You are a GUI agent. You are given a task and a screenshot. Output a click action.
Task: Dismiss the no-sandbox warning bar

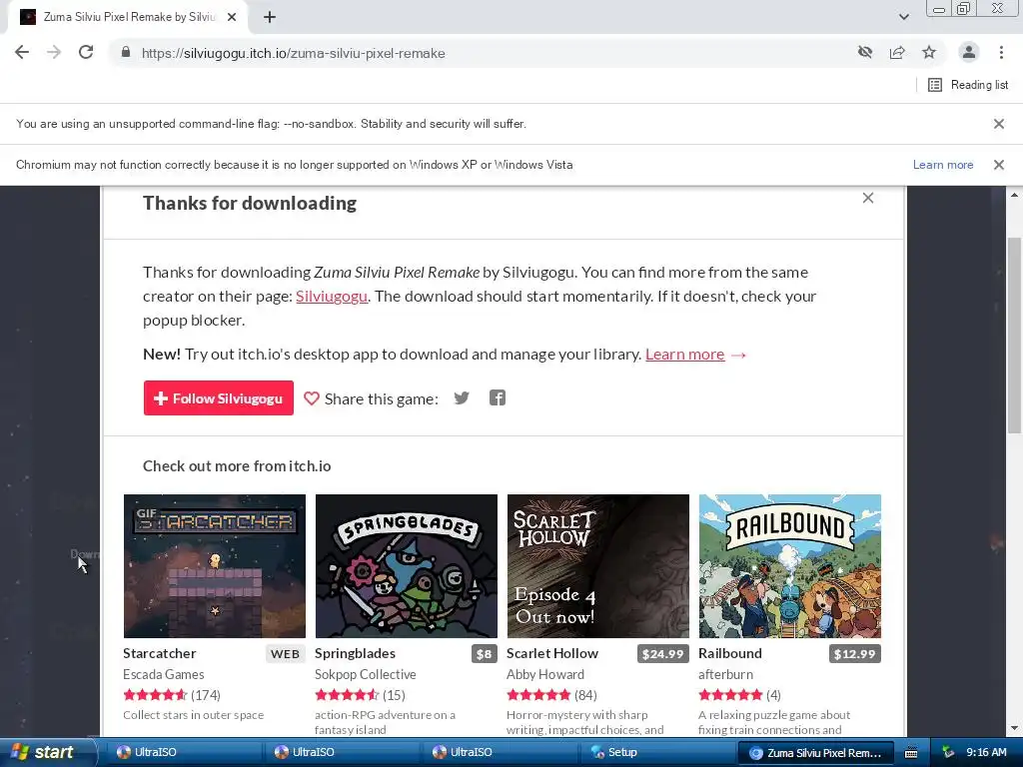coord(998,124)
